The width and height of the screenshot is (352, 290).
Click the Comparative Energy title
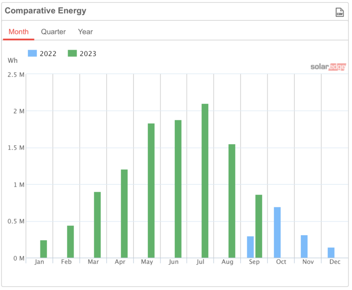(46, 11)
